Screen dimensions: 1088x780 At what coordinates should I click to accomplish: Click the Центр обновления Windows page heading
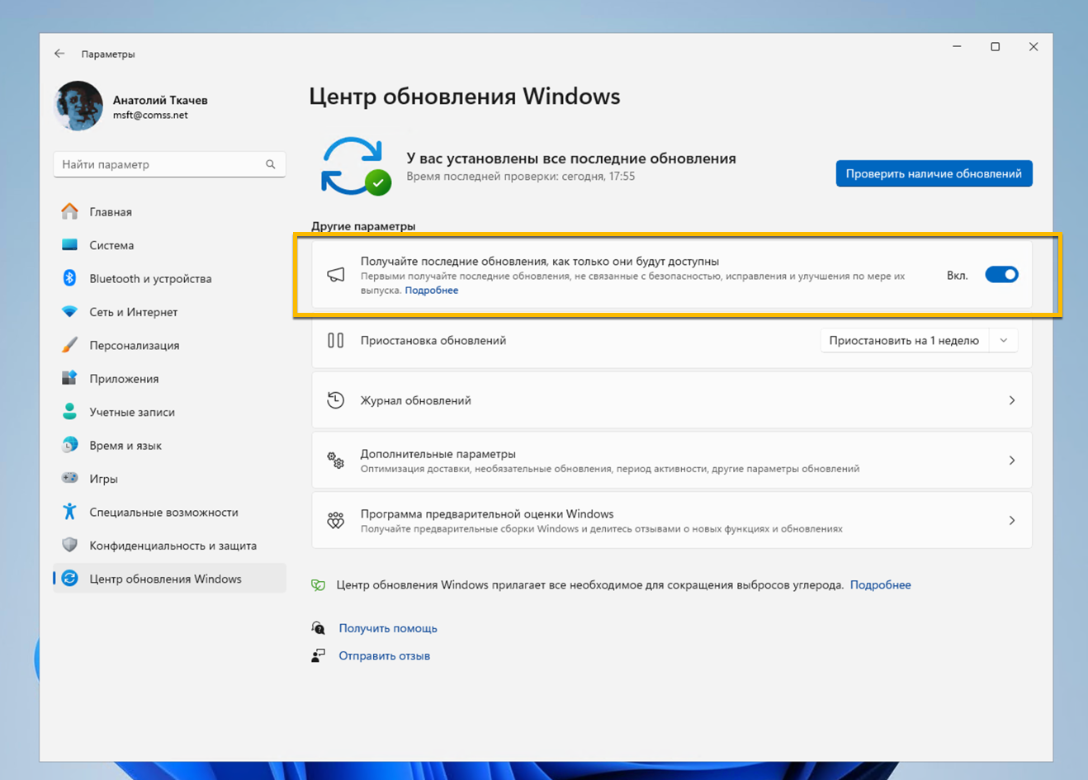(x=465, y=97)
